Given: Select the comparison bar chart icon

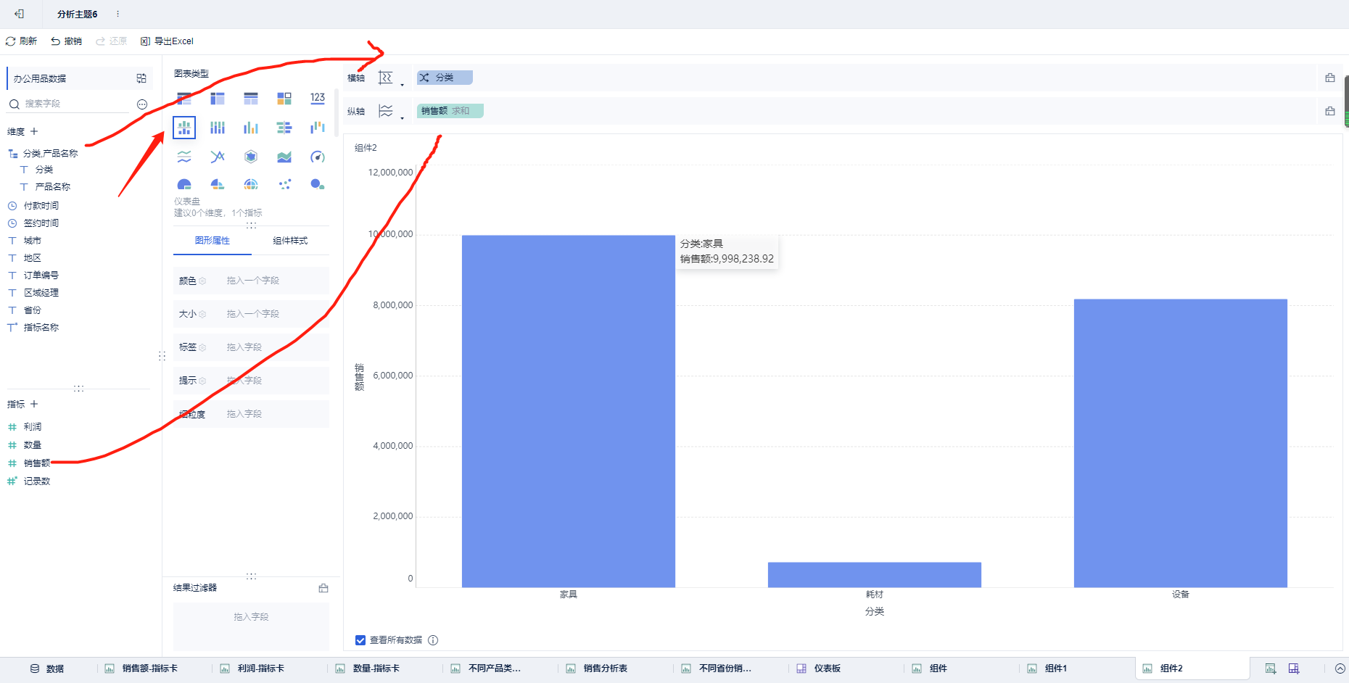Looking at the screenshot, I should coord(284,128).
